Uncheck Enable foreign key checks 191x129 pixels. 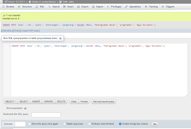[x=120, y=124]
